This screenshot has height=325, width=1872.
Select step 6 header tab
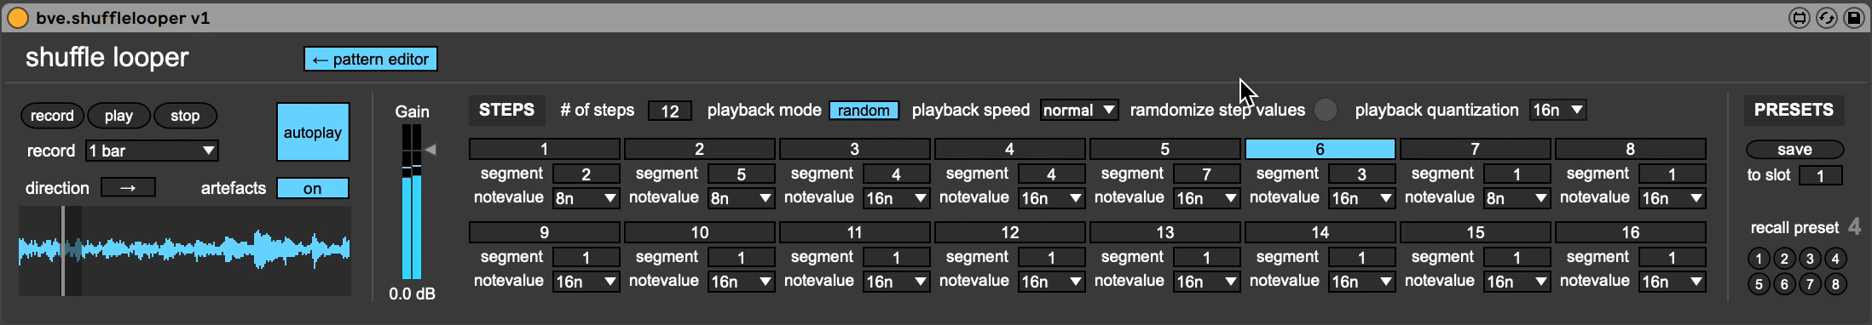pyautogui.click(x=1320, y=149)
